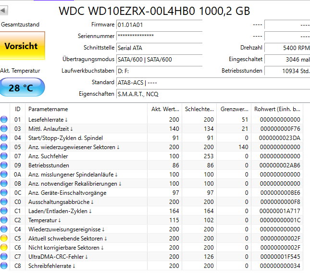Click the 28 °C temperature indicator

(x=22, y=88)
